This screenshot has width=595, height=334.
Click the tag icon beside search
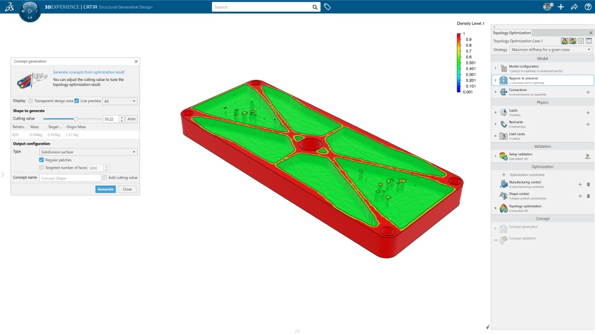point(327,7)
